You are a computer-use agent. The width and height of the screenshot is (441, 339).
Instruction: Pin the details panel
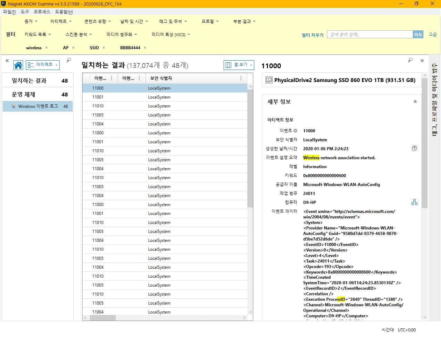coord(410,60)
